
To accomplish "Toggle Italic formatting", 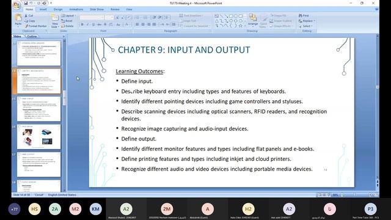I will 87,24.
